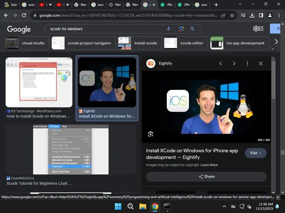
Task: Open the tab search dropdown chevron
Action: coord(240,4)
